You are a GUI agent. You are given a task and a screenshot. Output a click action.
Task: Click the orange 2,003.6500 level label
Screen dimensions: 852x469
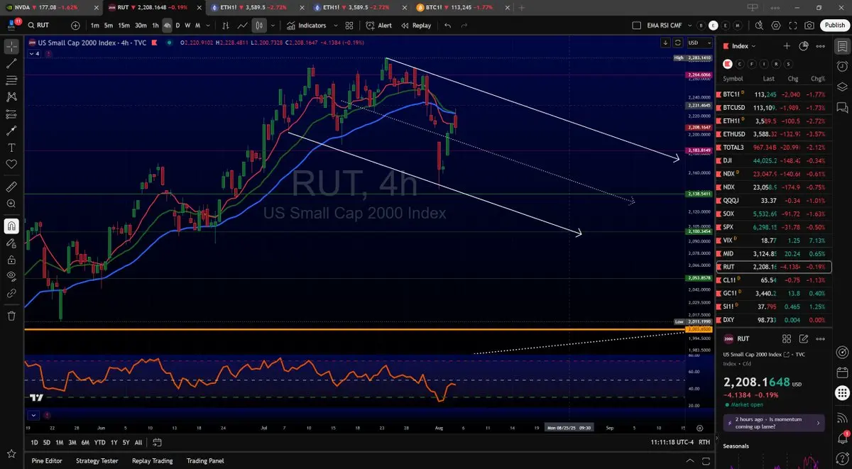(x=699, y=329)
